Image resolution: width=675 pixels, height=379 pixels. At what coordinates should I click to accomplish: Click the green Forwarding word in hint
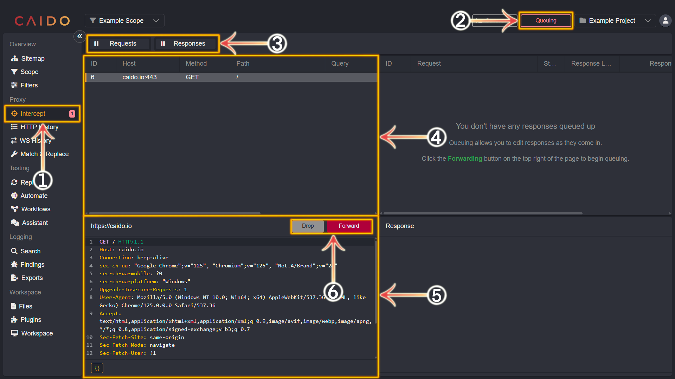pos(465,159)
